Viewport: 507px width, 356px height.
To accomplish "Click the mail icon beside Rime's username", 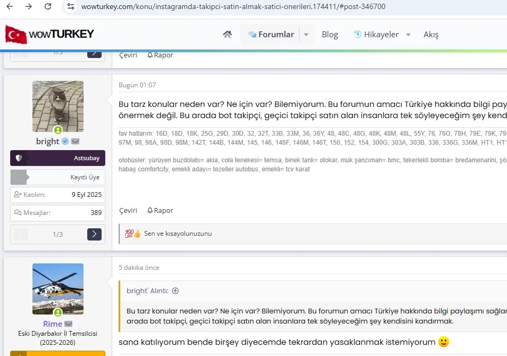I will coord(68,324).
